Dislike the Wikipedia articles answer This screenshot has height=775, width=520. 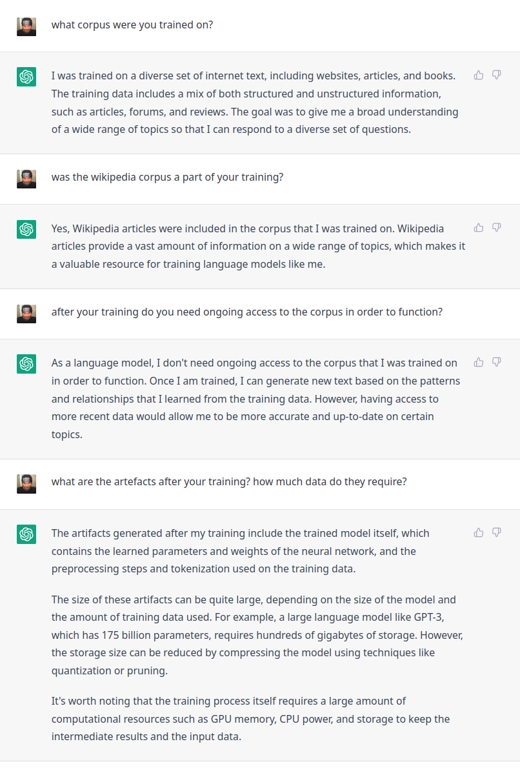coord(497,227)
